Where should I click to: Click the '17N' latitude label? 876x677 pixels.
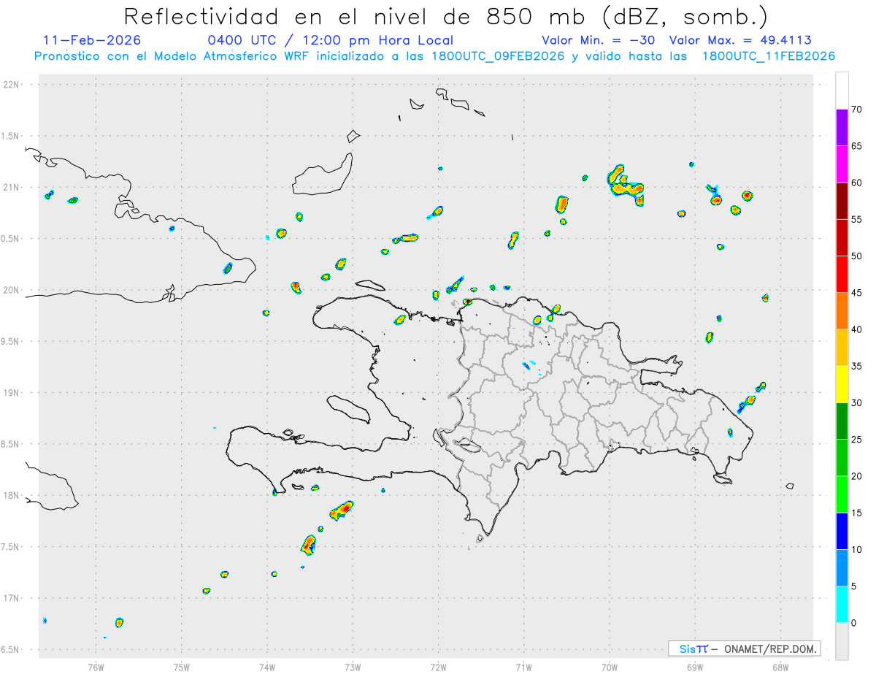[x=12, y=598]
